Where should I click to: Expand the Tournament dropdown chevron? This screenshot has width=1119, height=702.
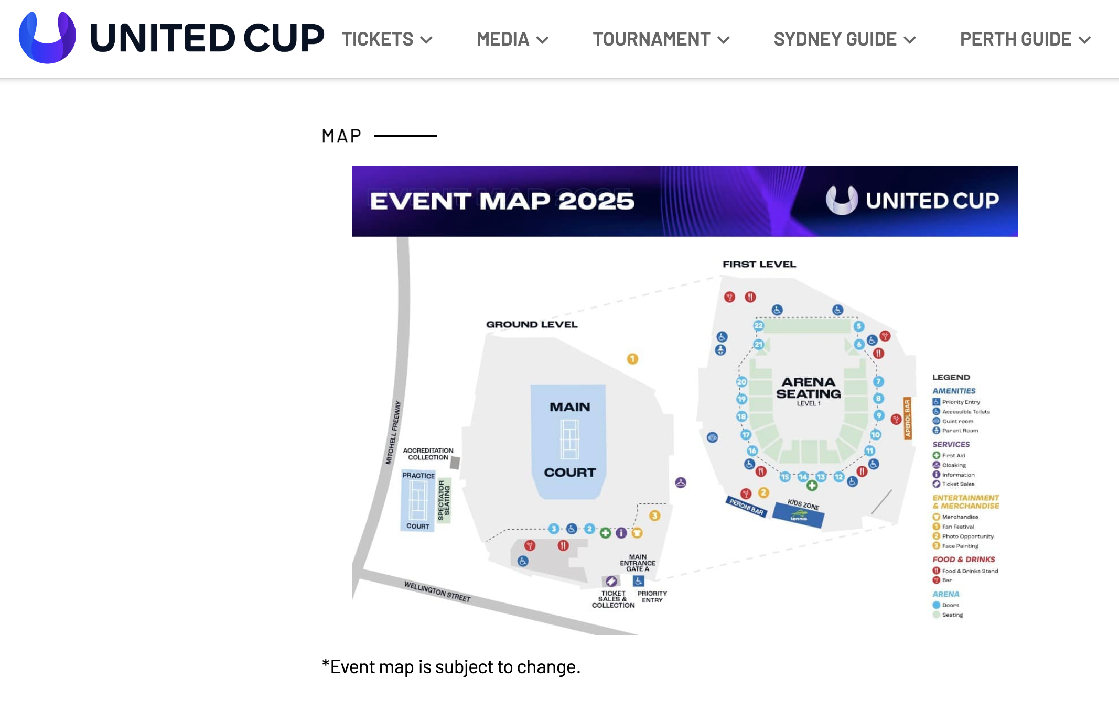[724, 40]
